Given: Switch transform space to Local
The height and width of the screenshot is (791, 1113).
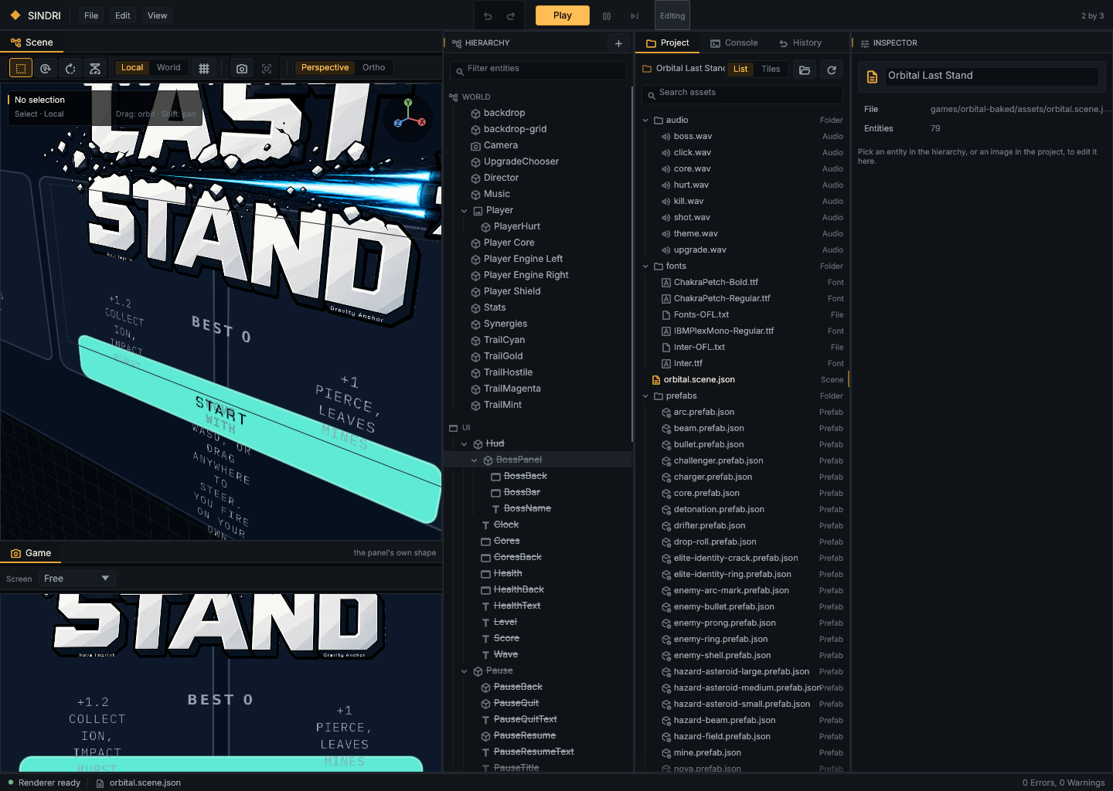Looking at the screenshot, I should click(132, 68).
